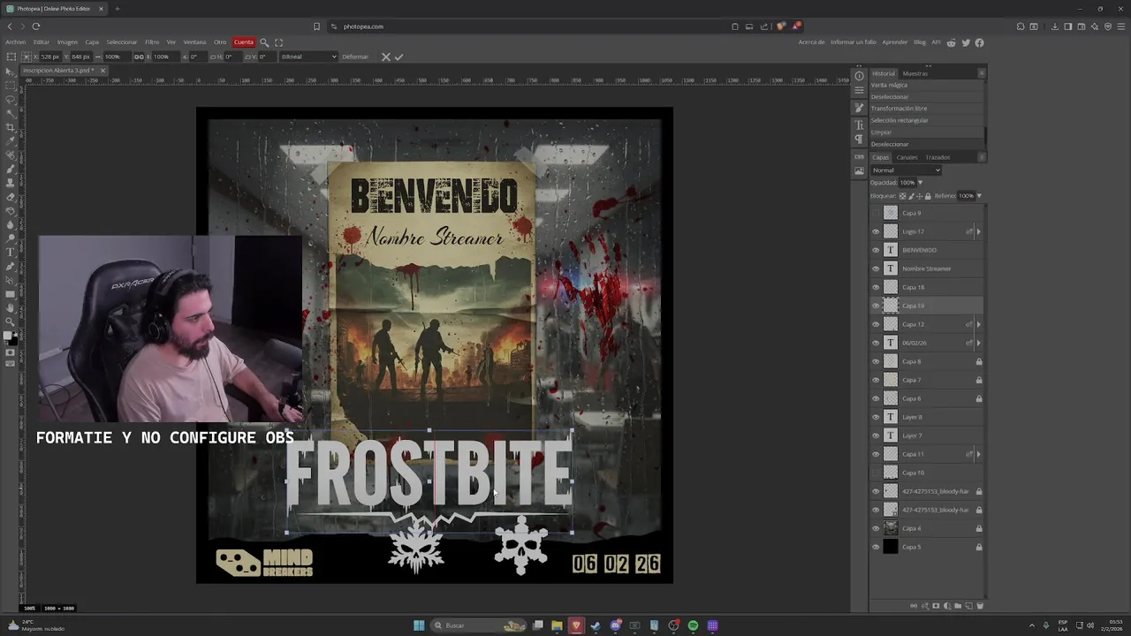Select the Type tool in toolbar
The width and height of the screenshot is (1131, 636).
11,253
